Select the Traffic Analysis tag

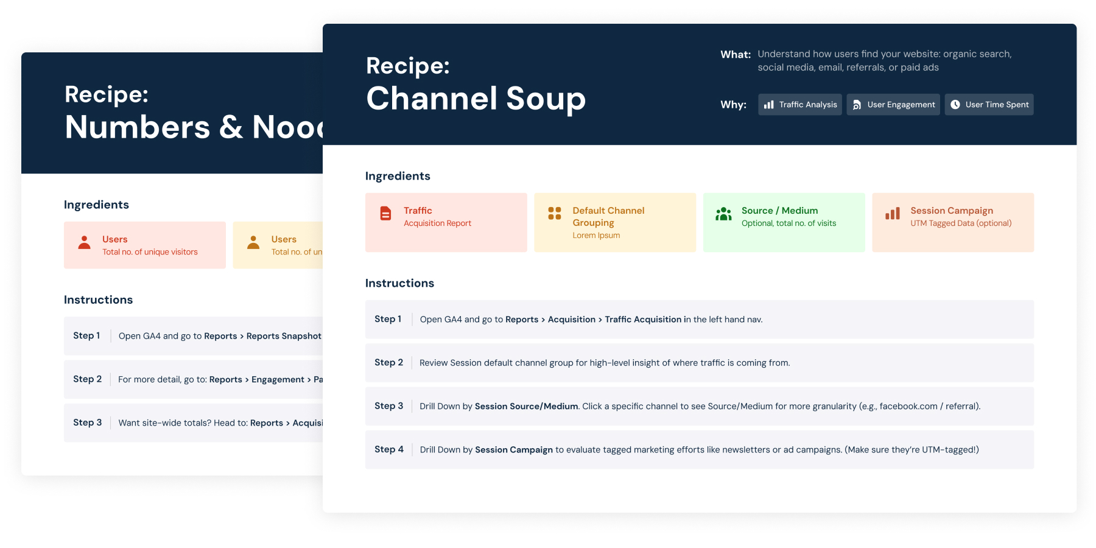pyautogui.click(x=800, y=105)
